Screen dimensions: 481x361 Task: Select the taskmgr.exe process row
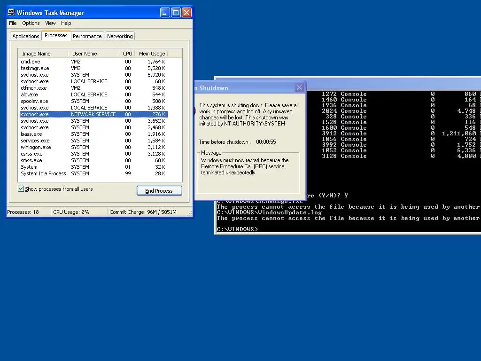coord(93,68)
